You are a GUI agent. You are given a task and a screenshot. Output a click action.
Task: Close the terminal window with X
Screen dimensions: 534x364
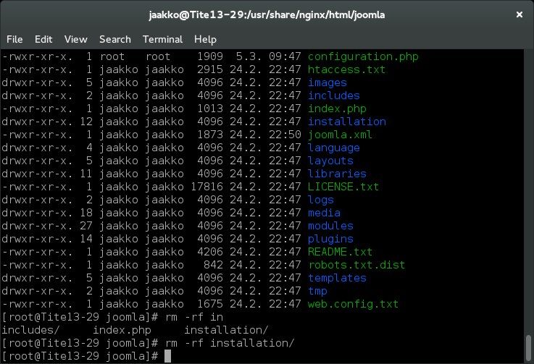pos(520,14)
